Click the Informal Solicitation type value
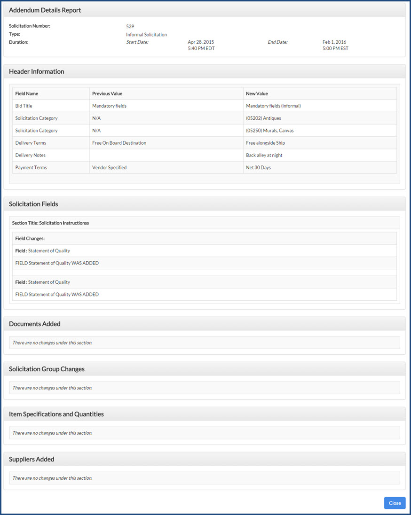This screenshot has width=411, height=515. 146,34
